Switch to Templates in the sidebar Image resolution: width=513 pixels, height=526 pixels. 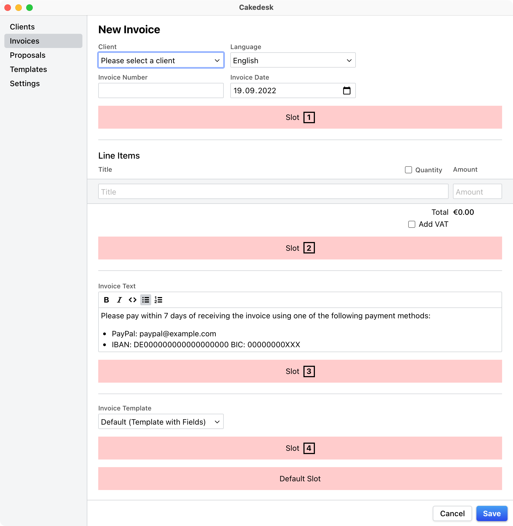[28, 69]
